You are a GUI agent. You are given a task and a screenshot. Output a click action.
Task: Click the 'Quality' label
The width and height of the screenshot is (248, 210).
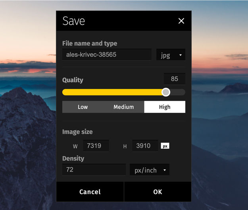[73, 80]
